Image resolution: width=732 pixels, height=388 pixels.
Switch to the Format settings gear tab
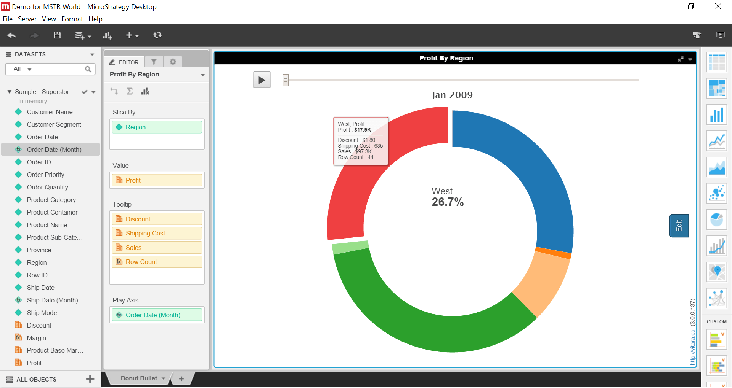click(173, 62)
